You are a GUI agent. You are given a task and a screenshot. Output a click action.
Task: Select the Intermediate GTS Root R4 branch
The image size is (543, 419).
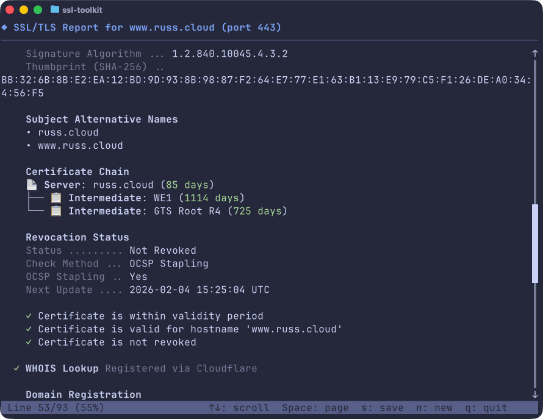177,211
